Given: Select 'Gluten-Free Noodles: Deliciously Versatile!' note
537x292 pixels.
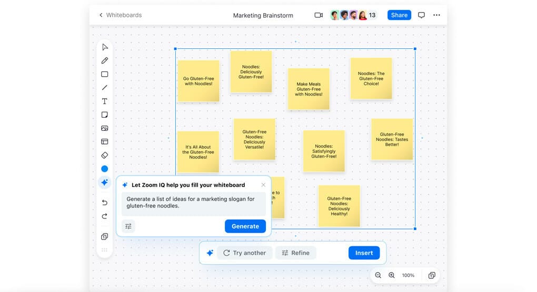Looking at the screenshot, I should [x=254, y=139].
